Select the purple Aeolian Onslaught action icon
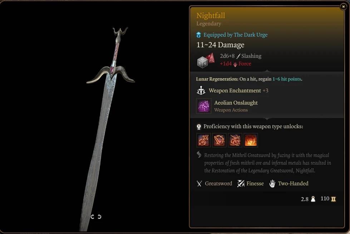Screen dimensions: 350x234 point(203,106)
